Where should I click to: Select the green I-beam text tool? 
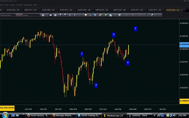coord(81,15)
